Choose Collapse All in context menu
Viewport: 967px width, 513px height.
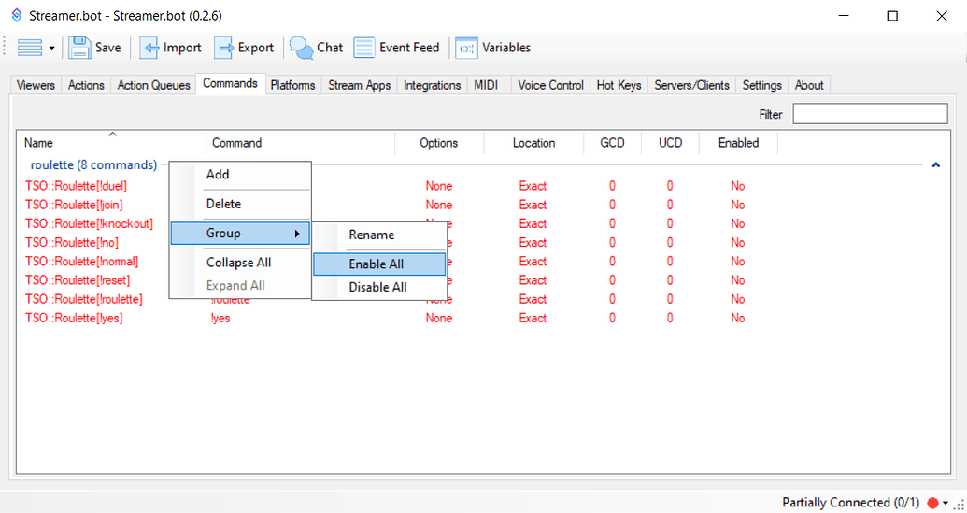point(240,263)
